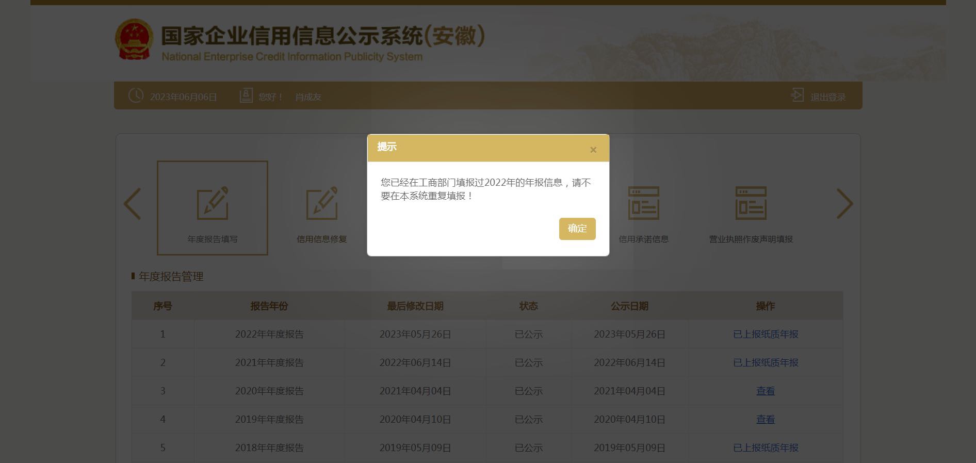Viewport: 976px width, 463px height.
Task: Click the user profile icon
Action: tap(246, 95)
